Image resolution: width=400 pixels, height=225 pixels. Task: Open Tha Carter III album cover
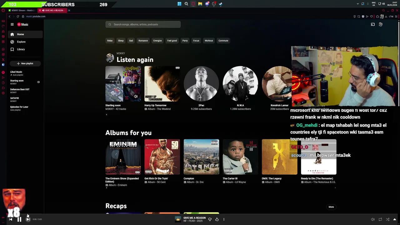[x=240, y=157]
